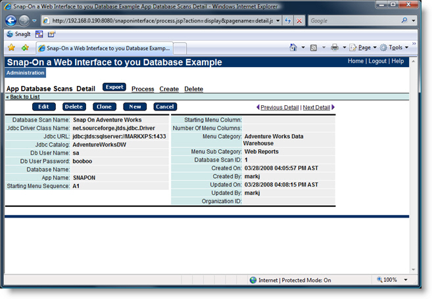Open the search provider dropdown arrow

[414, 20]
